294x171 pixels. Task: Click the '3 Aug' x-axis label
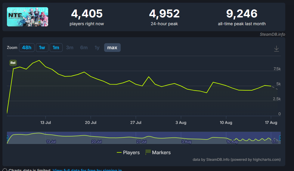point(181,123)
